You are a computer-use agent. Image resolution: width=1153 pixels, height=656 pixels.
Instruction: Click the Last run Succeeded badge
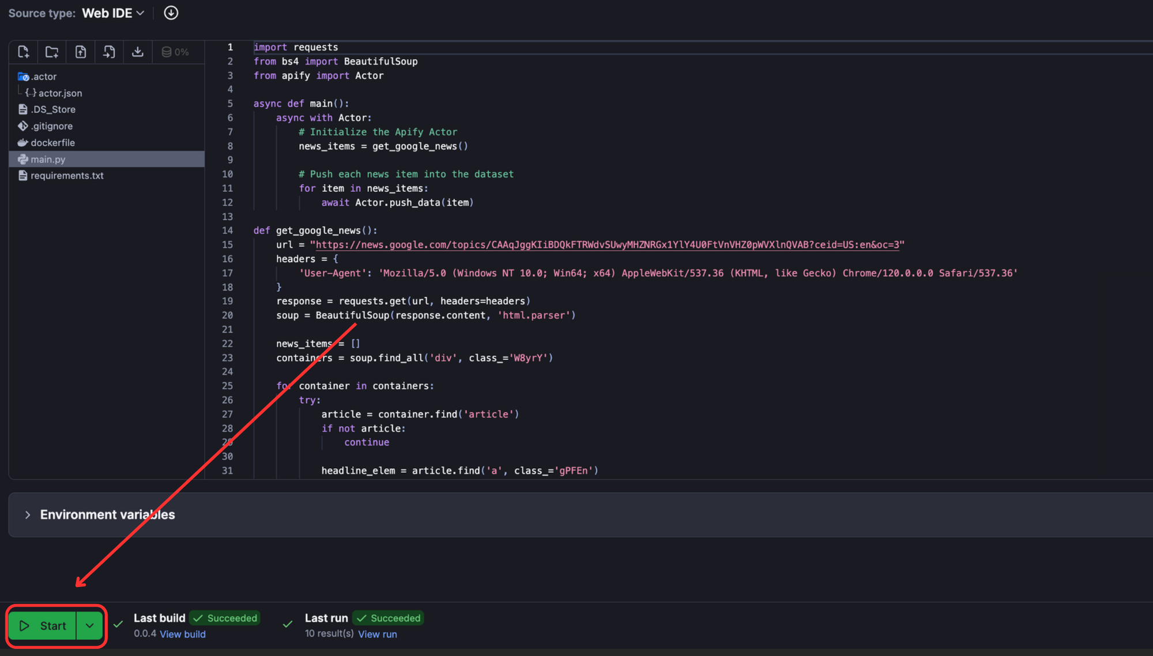pyautogui.click(x=389, y=618)
